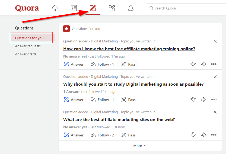Click Digital Marketing topic on first question
The width and height of the screenshot is (226, 154).
(104, 41)
